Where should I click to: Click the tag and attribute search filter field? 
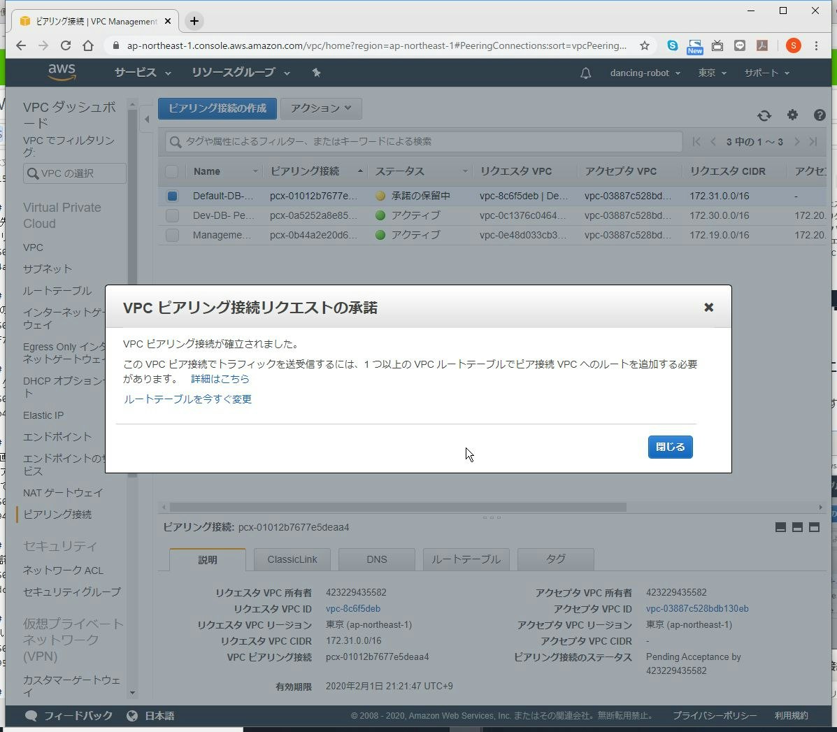click(424, 141)
